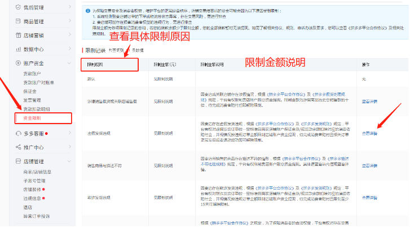Screen dimensions: 410x228
Task: Open 货款扣款明细 submenu item
Action: [37, 109]
